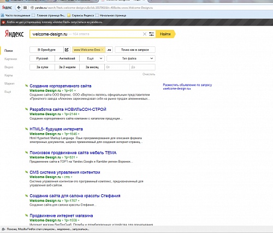273x233 pixels.
Task: Open the 'Создание корпоративного сайта' result
Action: pos(61,86)
